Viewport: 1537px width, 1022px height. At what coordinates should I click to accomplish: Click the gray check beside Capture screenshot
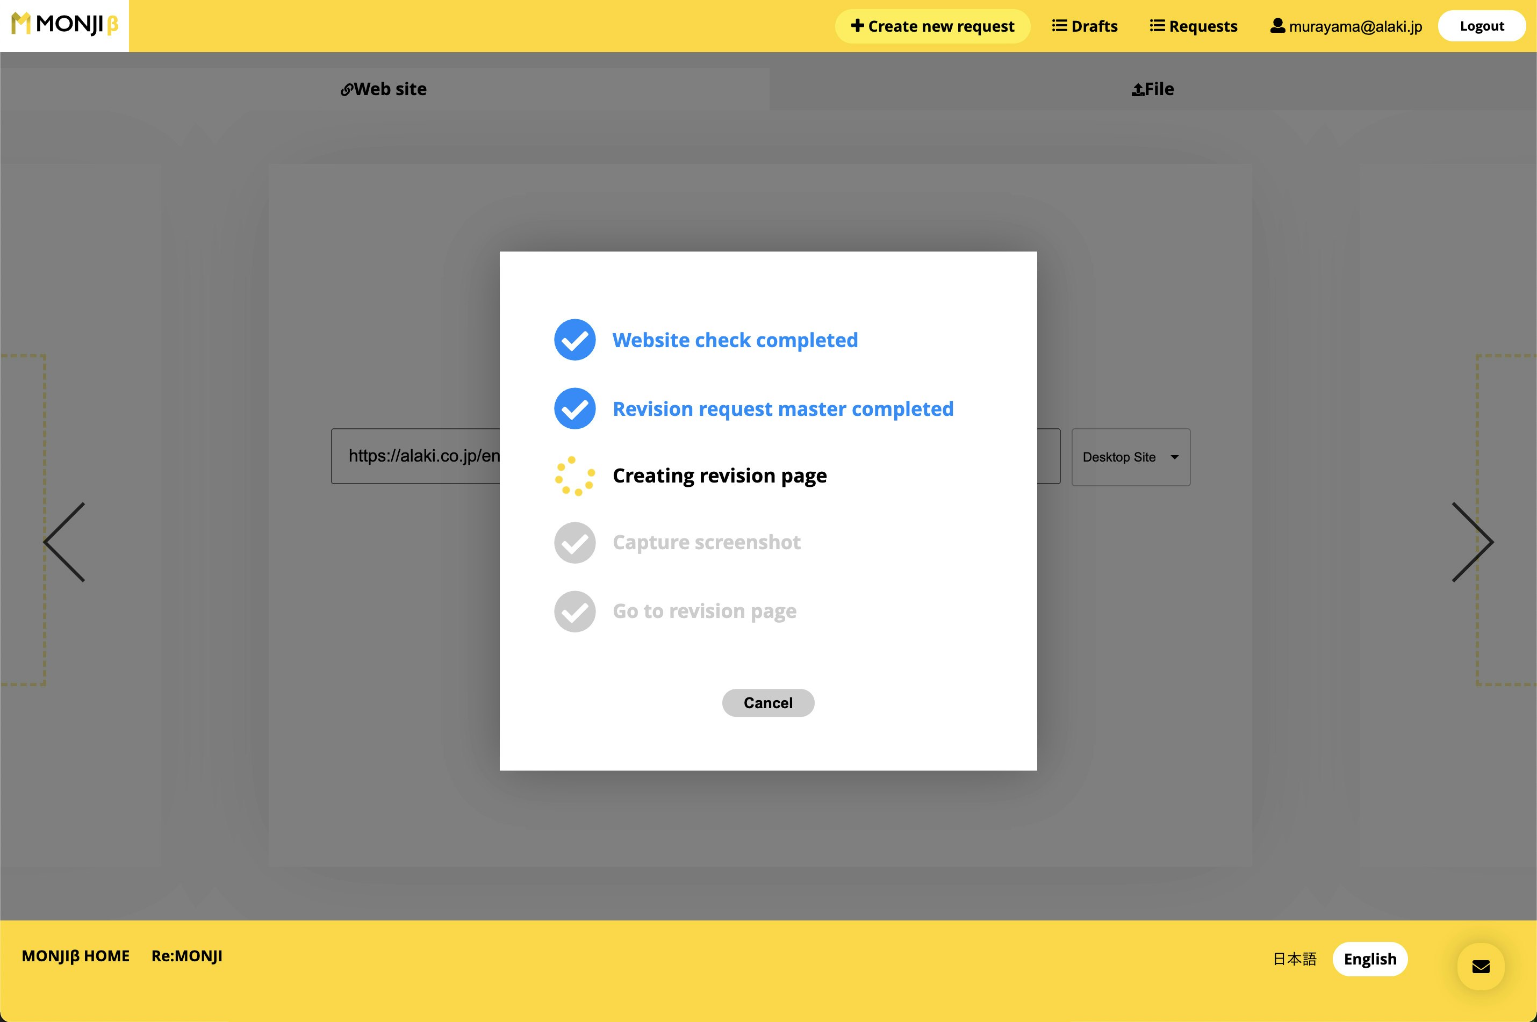pos(574,542)
